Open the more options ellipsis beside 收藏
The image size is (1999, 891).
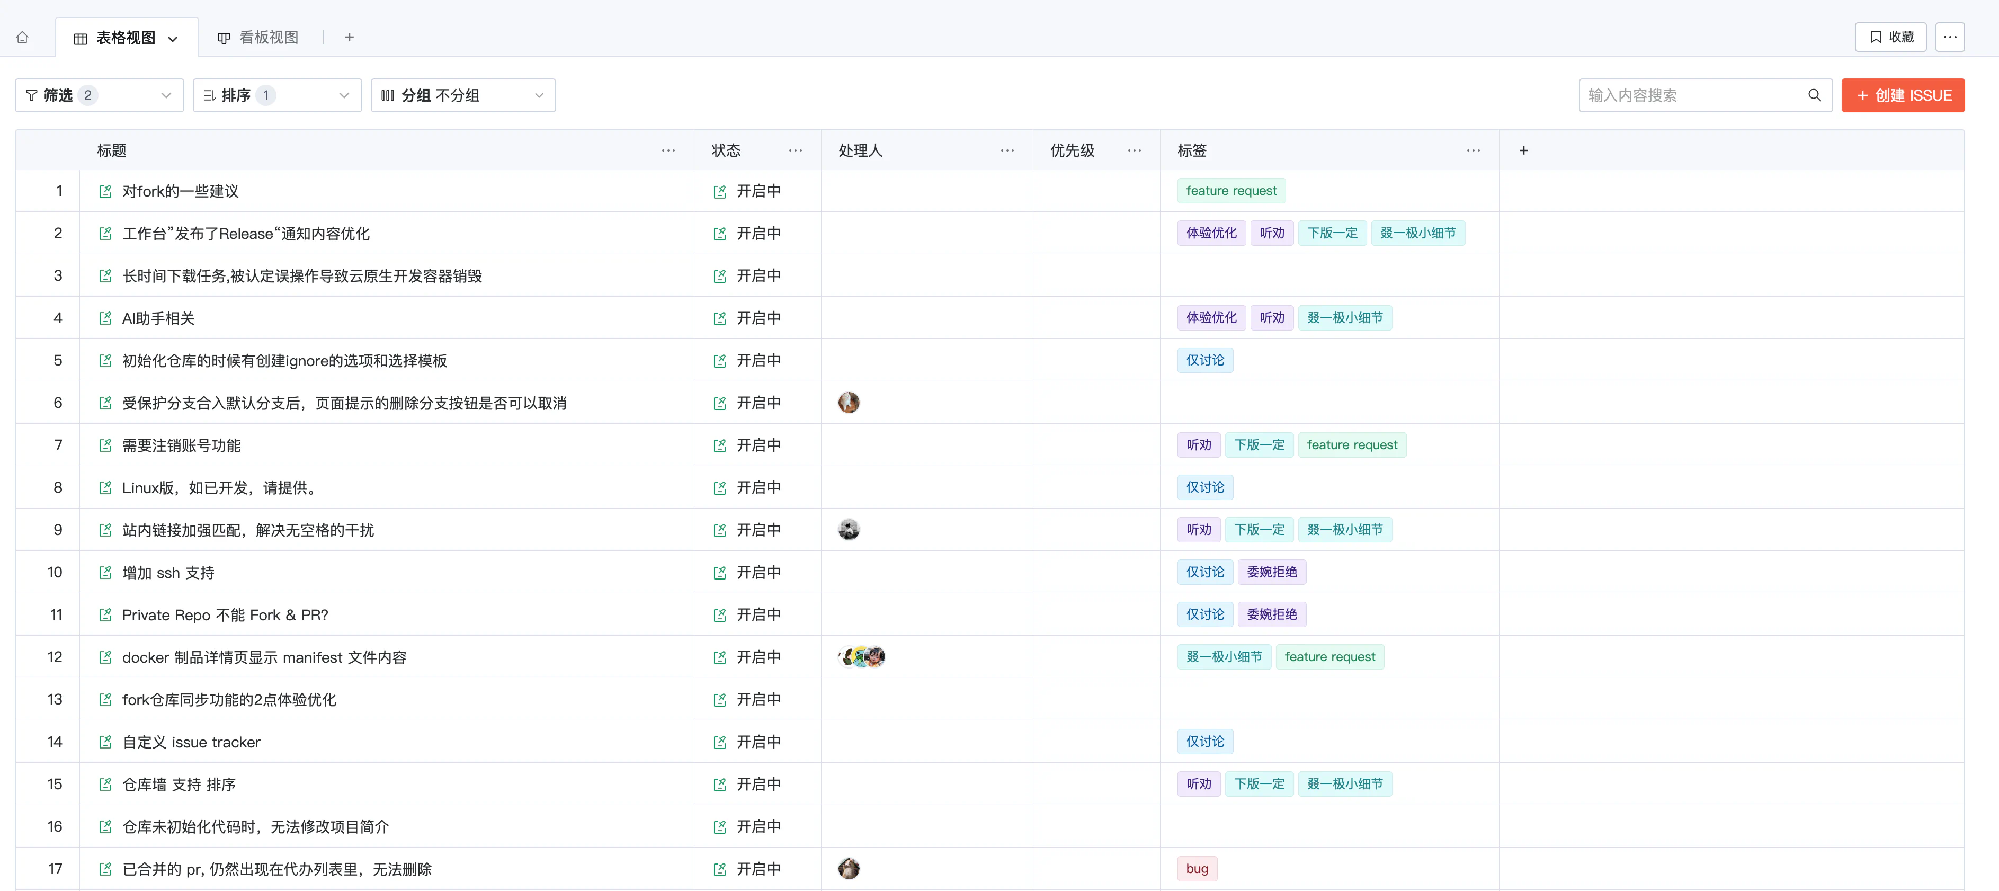[1949, 37]
